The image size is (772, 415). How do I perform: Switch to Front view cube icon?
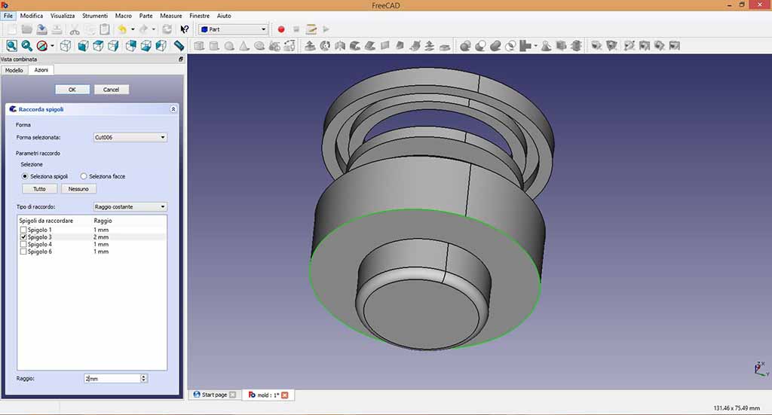click(x=83, y=46)
